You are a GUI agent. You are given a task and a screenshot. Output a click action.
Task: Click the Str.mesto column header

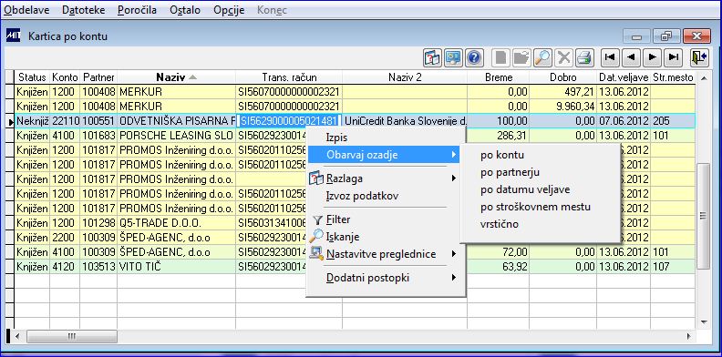(x=672, y=77)
